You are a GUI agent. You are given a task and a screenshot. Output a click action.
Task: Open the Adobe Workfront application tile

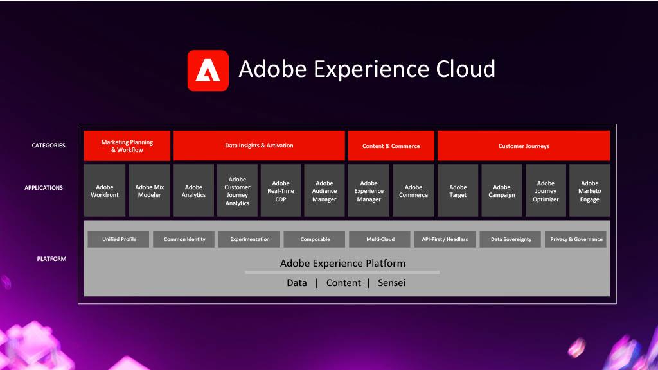tap(105, 190)
